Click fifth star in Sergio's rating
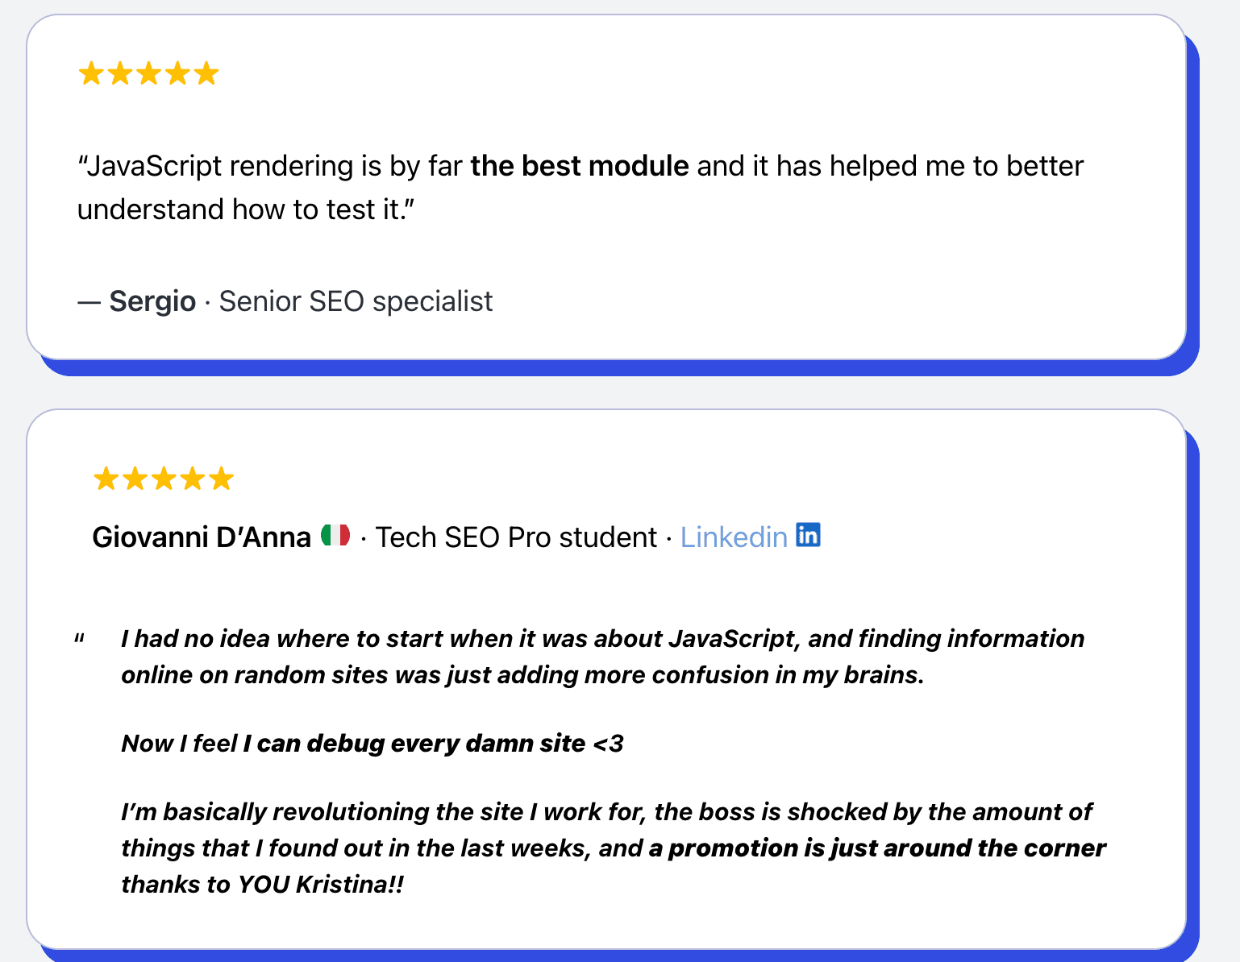Image resolution: width=1240 pixels, height=962 pixels. tap(206, 74)
